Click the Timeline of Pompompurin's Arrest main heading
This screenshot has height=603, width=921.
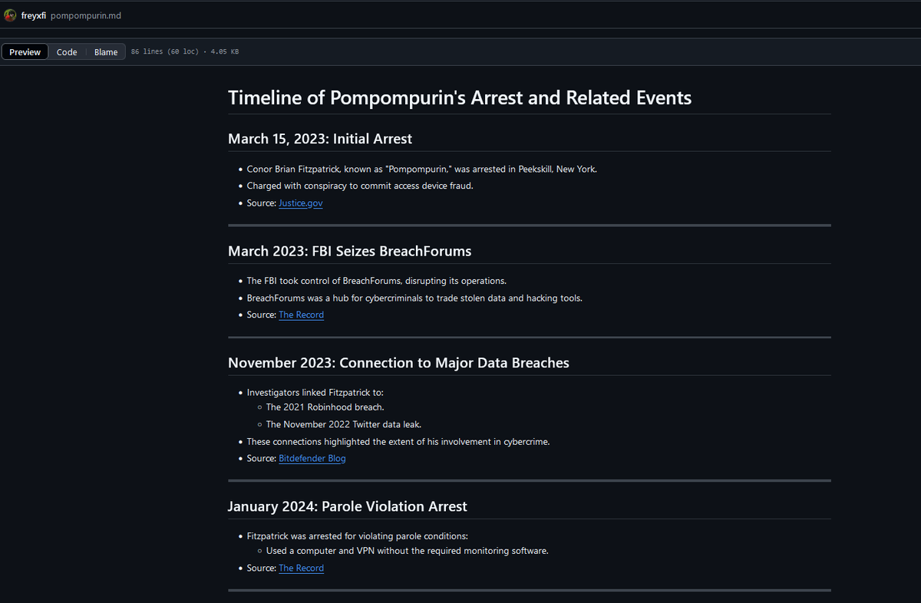460,98
